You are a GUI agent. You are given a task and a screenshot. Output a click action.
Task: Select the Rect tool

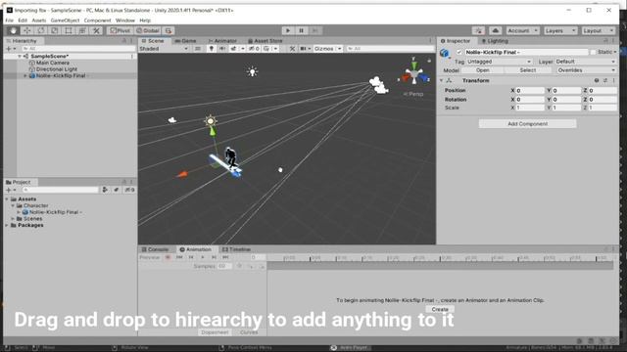point(69,30)
